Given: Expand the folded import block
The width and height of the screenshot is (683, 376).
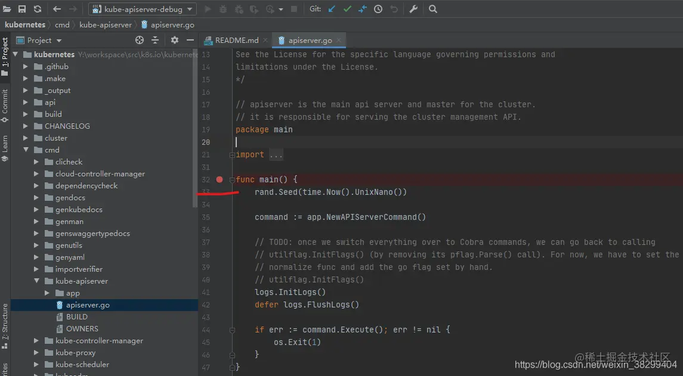Looking at the screenshot, I should click(232, 155).
